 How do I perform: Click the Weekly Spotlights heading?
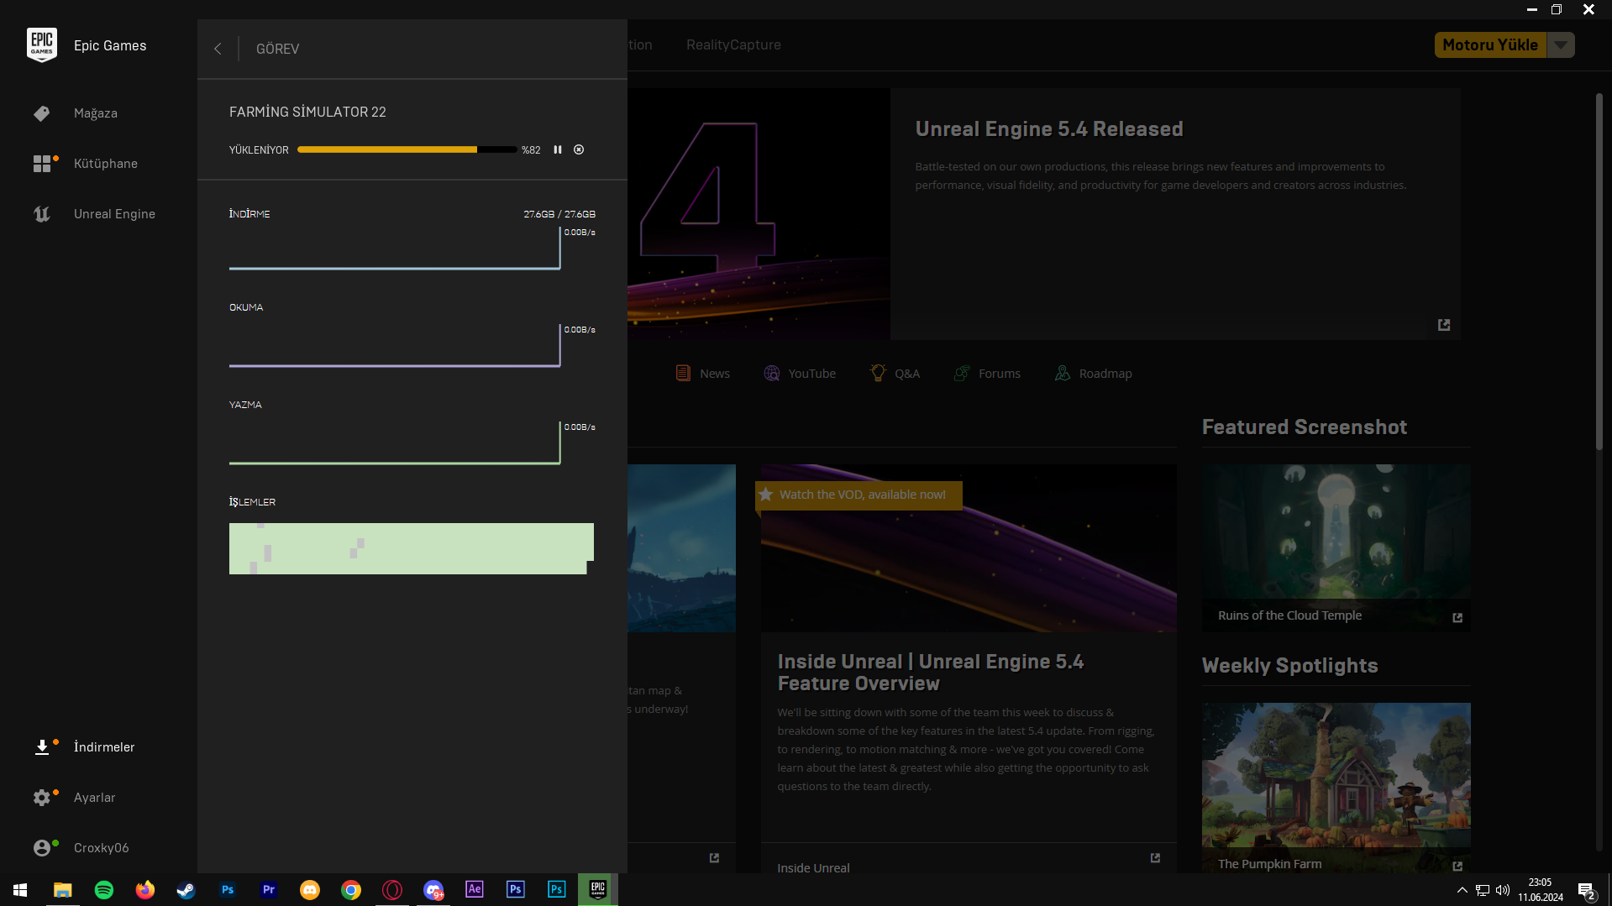point(1290,666)
